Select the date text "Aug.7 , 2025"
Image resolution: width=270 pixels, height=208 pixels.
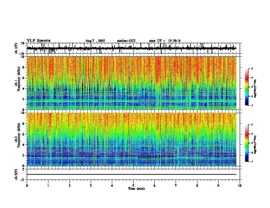[x=95, y=41]
